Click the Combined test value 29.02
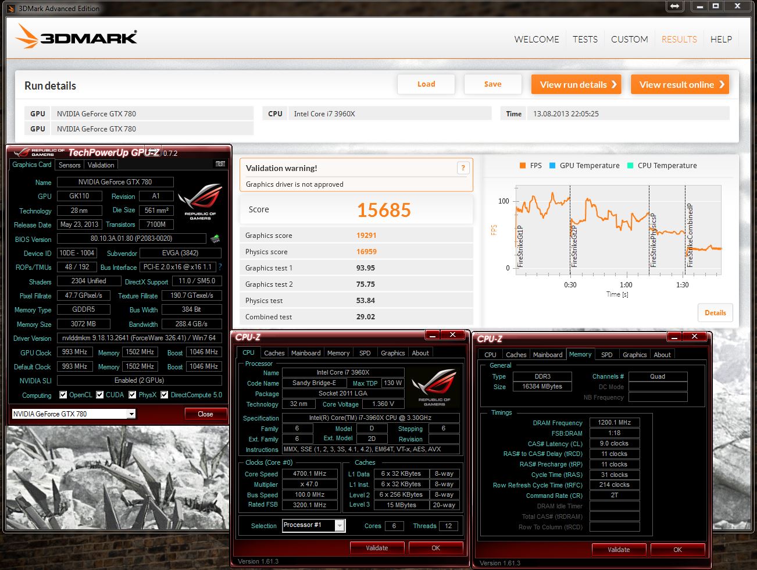Image resolution: width=757 pixels, height=570 pixels. (x=366, y=317)
